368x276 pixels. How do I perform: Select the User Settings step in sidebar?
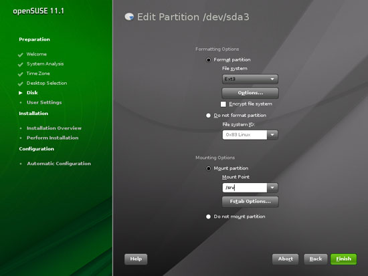click(x=44, y=102)
